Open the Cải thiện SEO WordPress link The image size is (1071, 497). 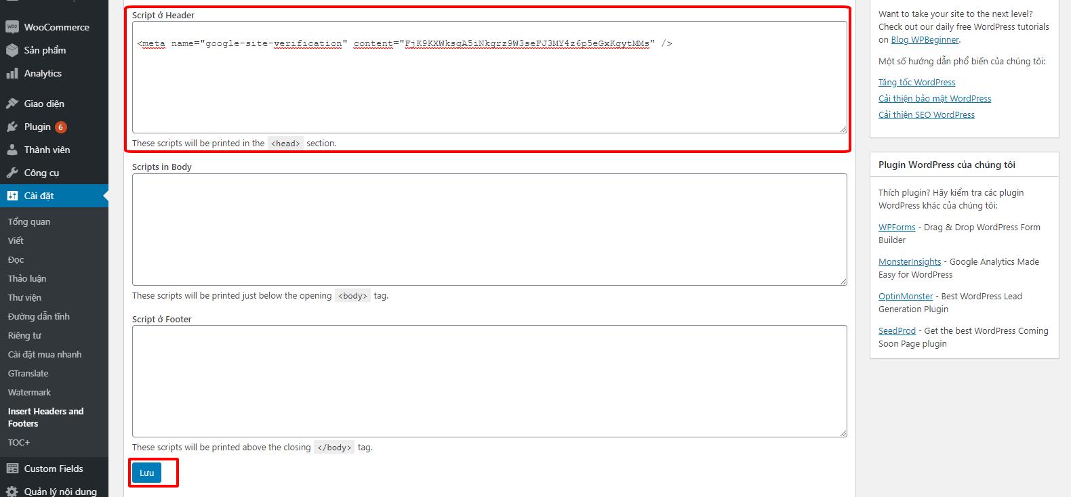tap(927, 114)
